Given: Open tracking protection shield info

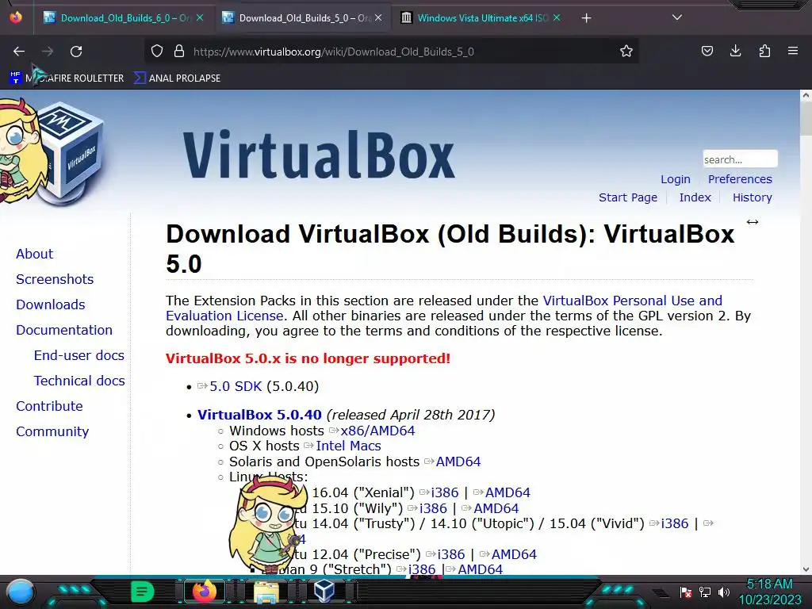Looking at the screenshot, I should click(157, 52).
